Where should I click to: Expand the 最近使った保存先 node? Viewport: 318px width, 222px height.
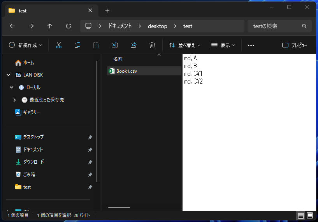(14, 100)
